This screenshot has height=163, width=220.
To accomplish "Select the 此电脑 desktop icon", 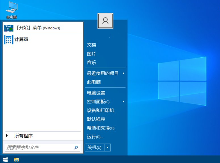I will (12, 10).
